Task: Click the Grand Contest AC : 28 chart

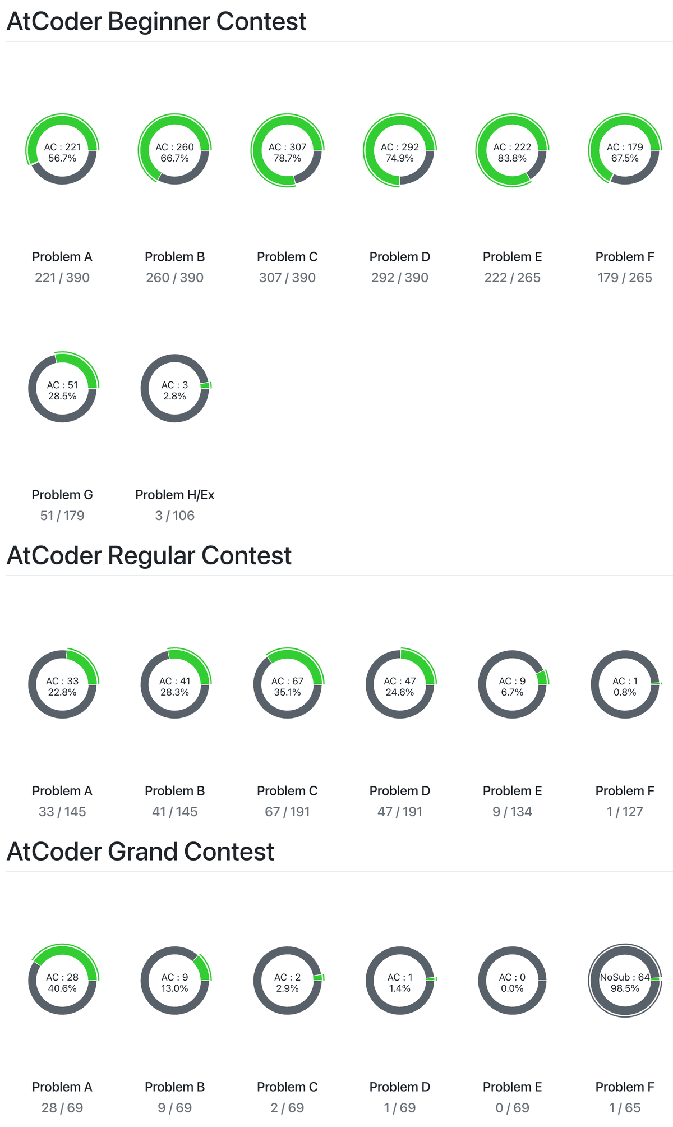Action: click(62, 981)
